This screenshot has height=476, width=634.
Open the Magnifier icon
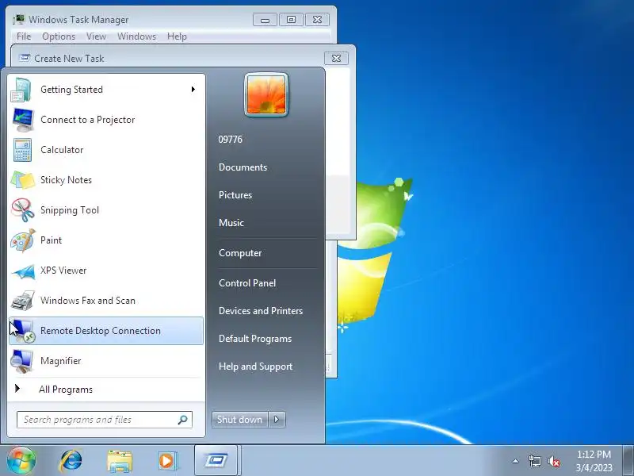(22, 361)
